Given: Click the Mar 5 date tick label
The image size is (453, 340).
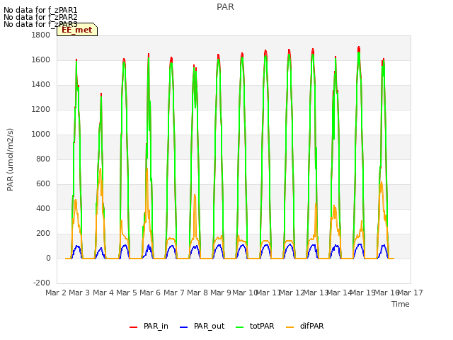Looking at the screenshot, I should point(127,293).
